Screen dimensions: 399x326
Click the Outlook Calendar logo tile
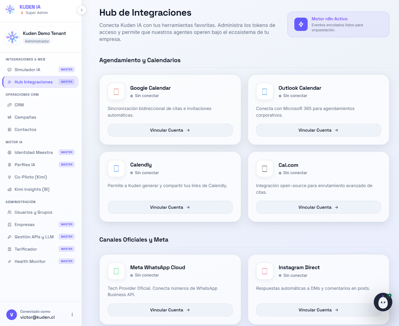(x=265, y=91)
